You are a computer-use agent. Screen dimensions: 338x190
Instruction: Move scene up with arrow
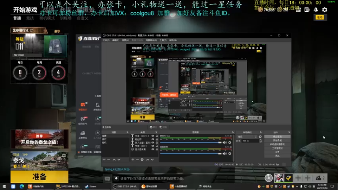(114, 160)
